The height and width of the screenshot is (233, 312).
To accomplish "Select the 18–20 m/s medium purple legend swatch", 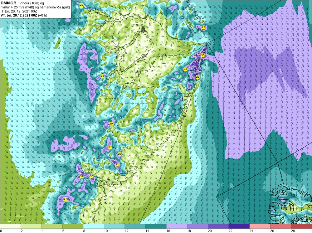I will point(197,226).
